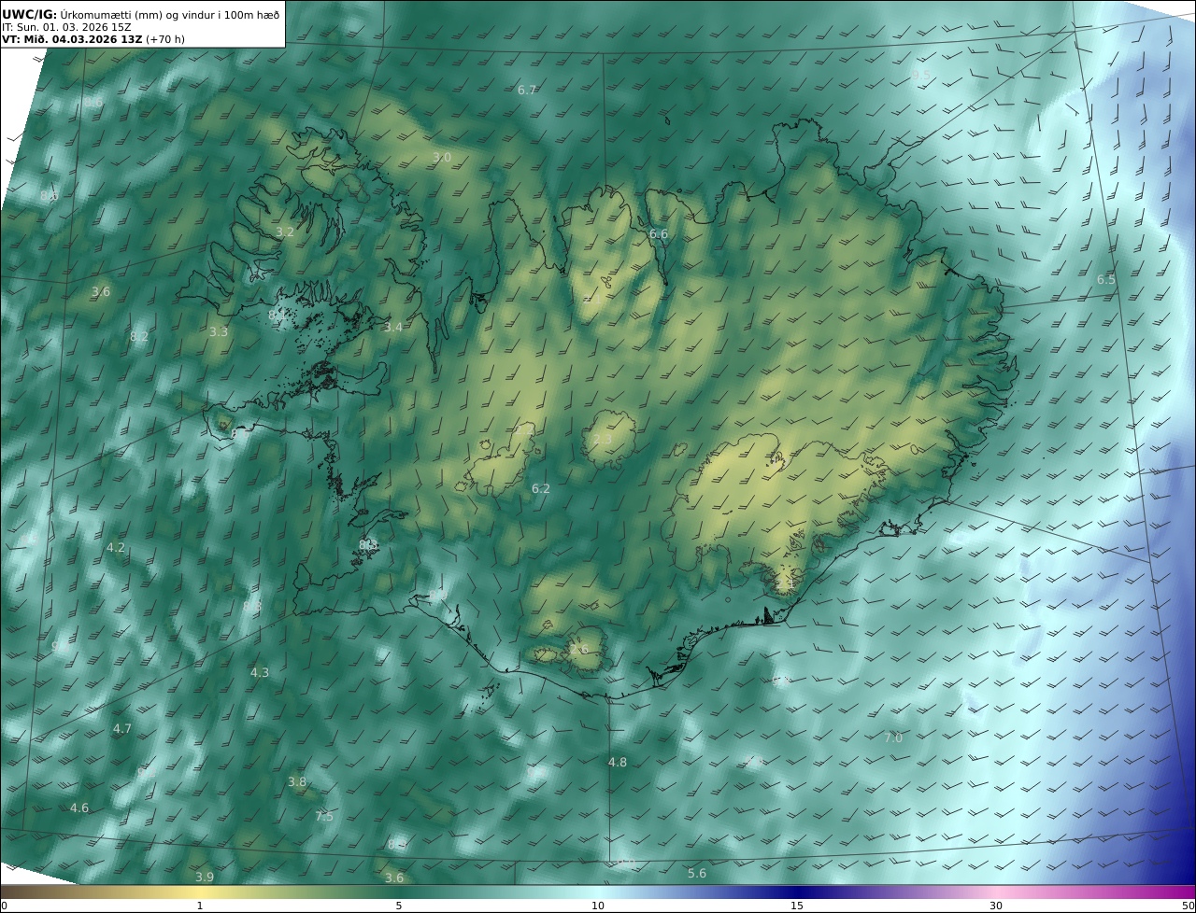
Task: Click the '7.0' value over southeast sea
Action: point(893,738)
